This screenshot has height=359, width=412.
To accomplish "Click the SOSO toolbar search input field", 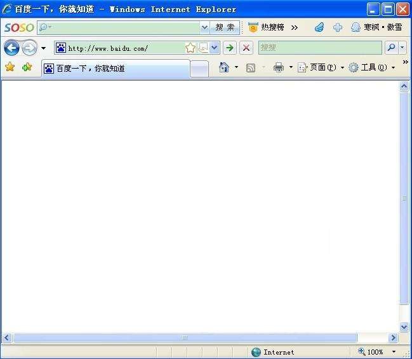I will pyautogui.click(x=119, y=27).
